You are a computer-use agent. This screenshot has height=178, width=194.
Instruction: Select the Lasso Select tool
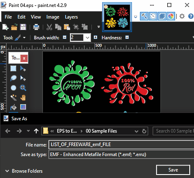(x=13, y=78)
